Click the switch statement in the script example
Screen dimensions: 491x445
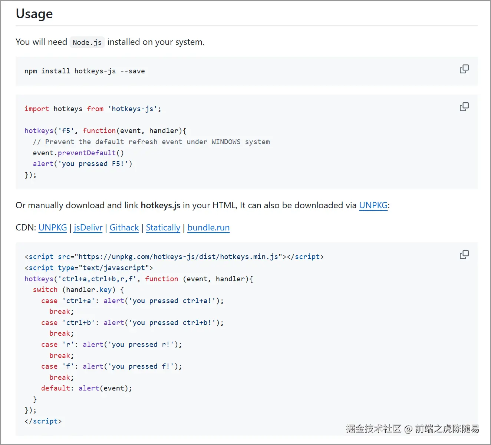[45, 289]
